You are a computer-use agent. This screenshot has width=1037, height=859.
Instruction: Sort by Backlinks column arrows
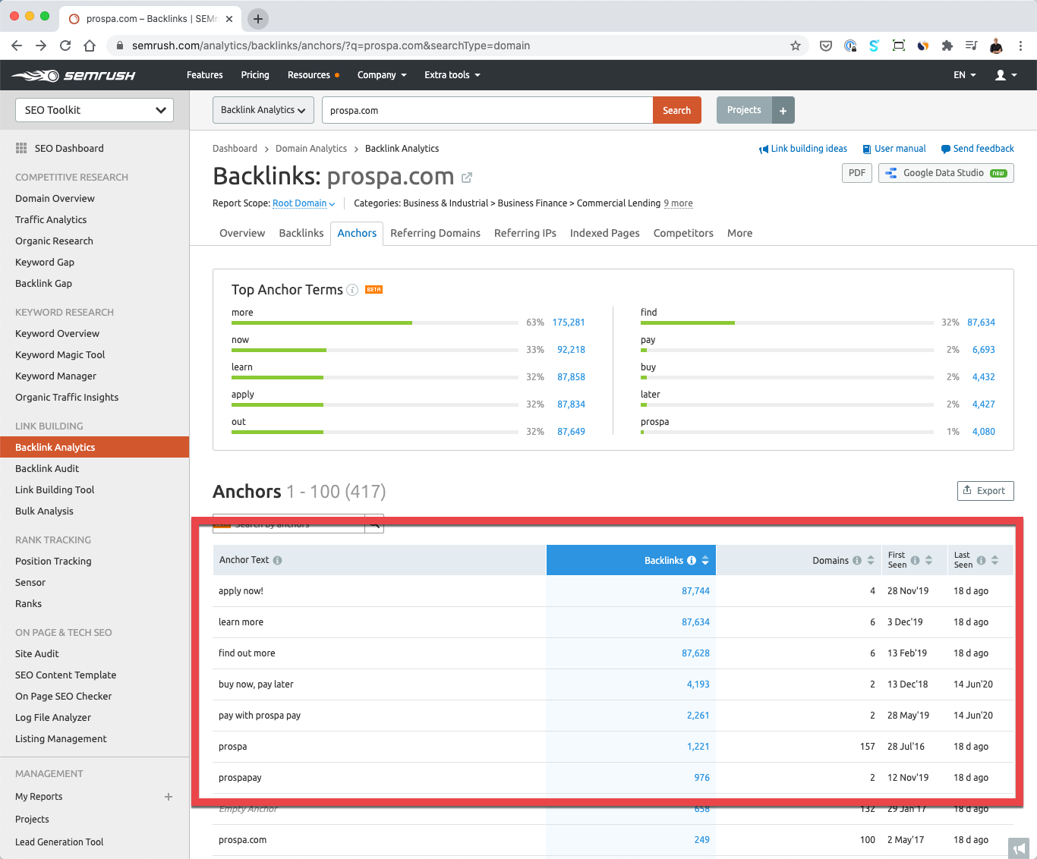[705, 560]
